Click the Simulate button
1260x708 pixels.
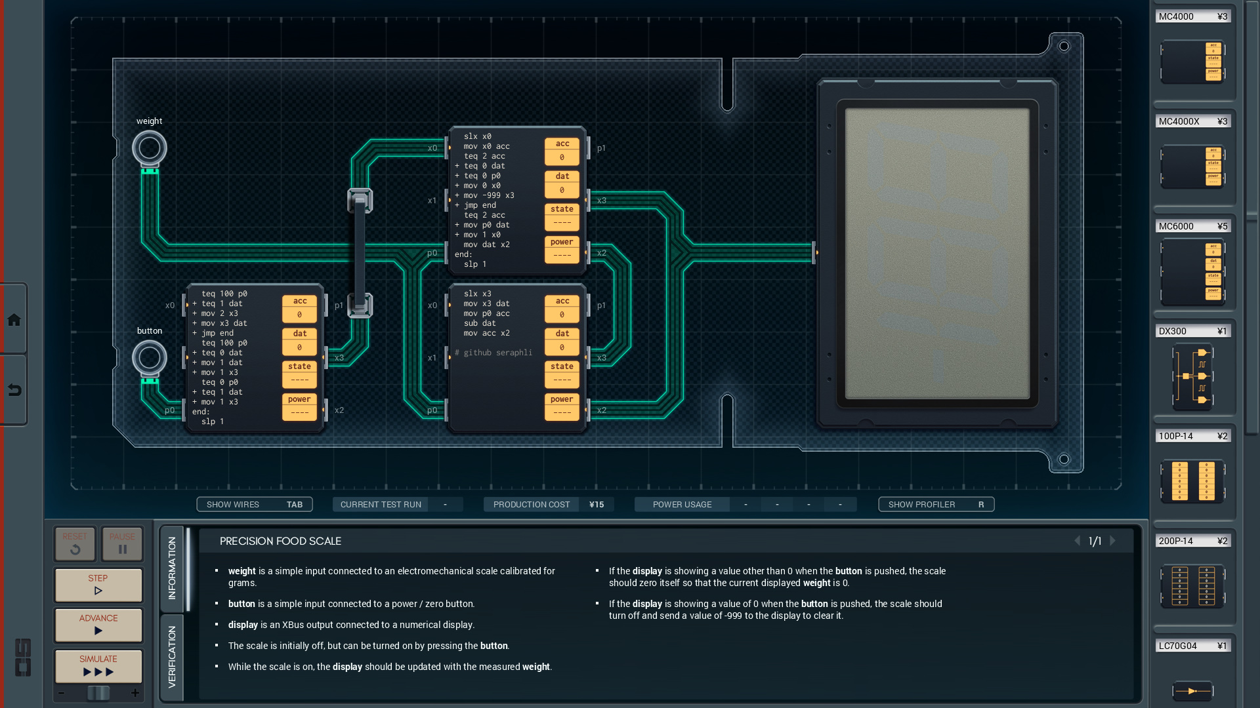click(x=98, y=665)
